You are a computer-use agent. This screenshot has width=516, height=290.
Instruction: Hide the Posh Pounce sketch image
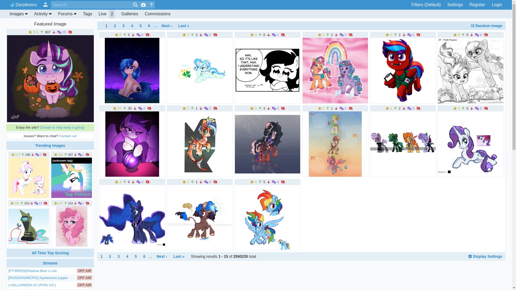(486, 35)
